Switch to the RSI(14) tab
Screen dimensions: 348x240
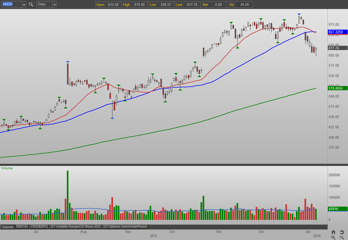click(22, 227)
